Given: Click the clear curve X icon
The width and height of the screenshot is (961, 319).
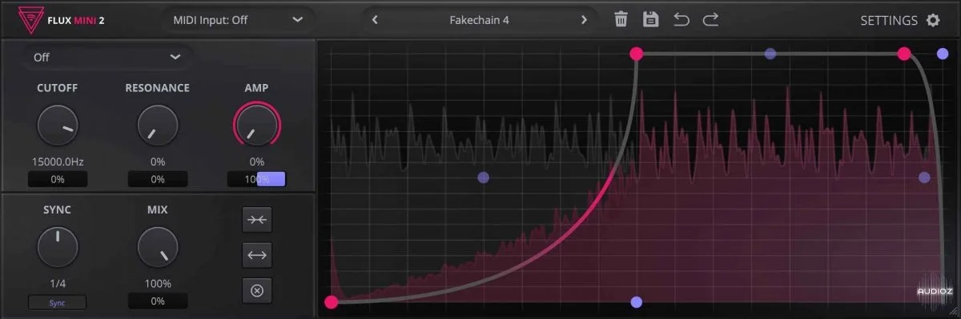Looking at the screenshot, I should tap(257, 290).
